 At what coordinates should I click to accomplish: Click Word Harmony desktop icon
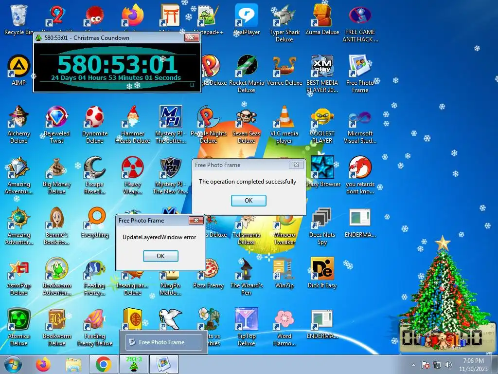click(284, 327)
